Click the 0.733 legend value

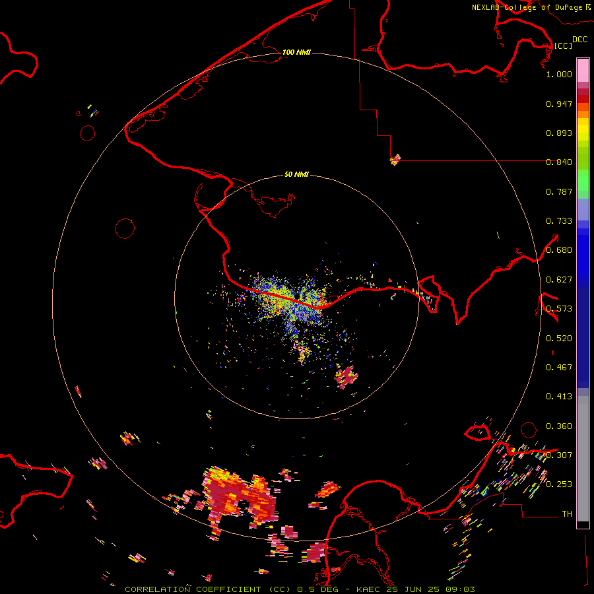pyautogui.click(x=559, y=221)
